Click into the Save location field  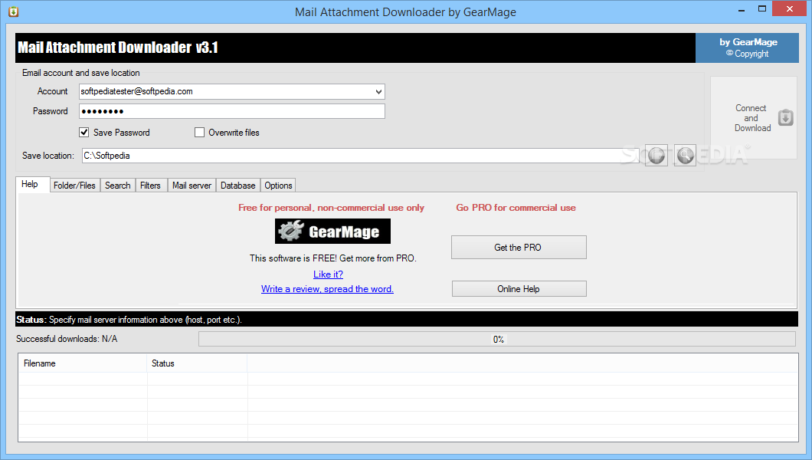(x=361, y=156)
